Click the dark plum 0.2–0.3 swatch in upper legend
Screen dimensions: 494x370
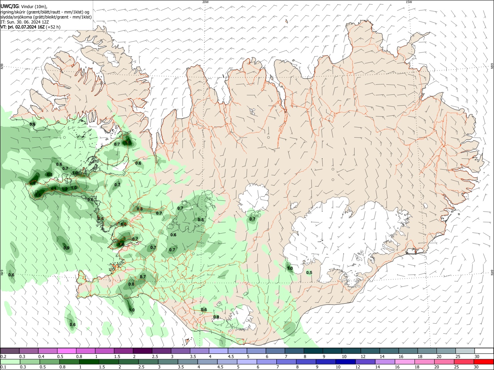pos(10,351)
